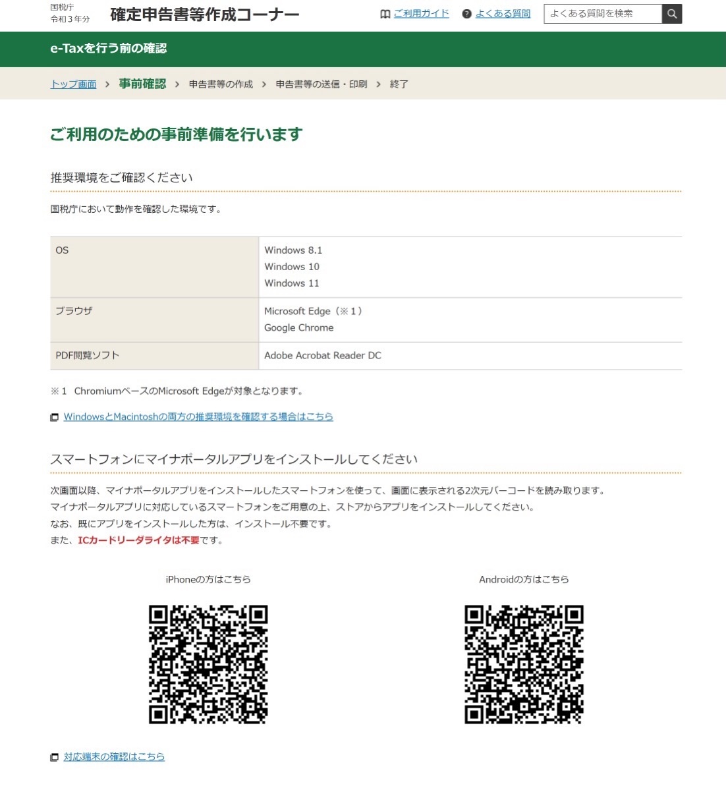Go to トップ画面 in the breadcrumb
Screen dimensions: 726x788
73,84
